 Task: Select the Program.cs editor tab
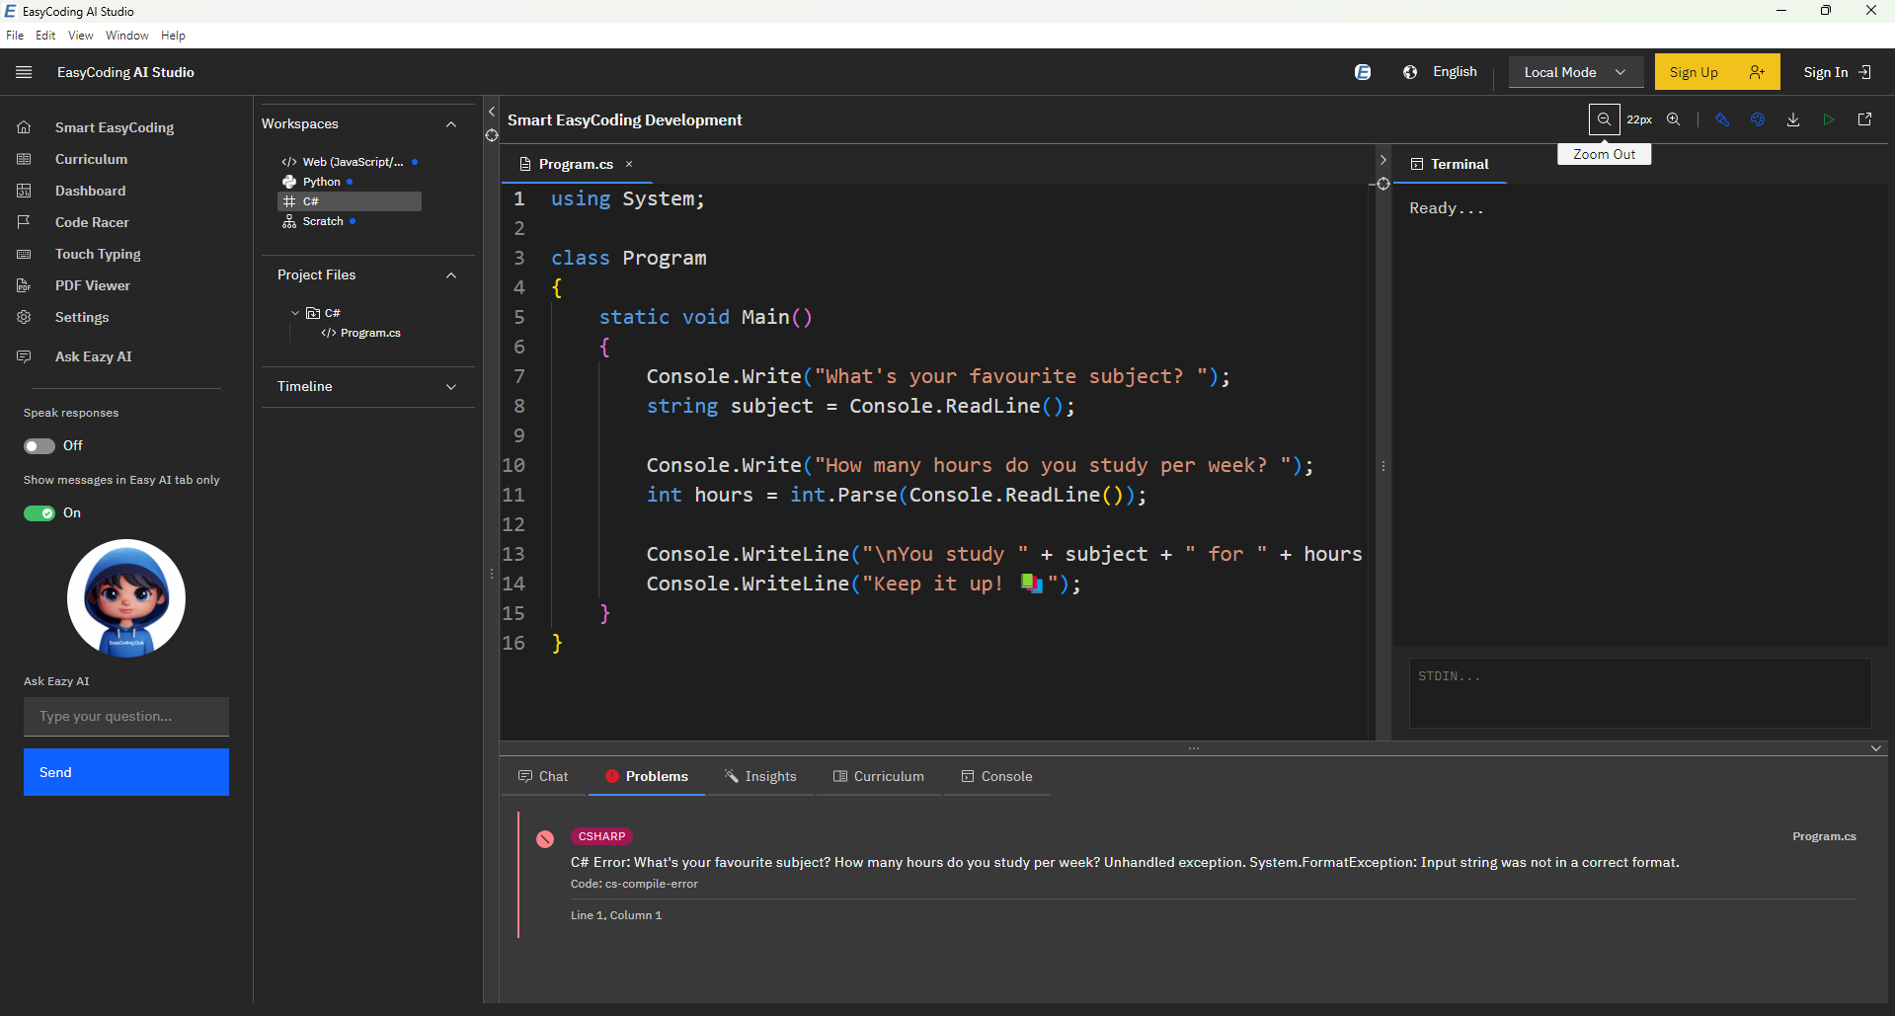pyautogui.click(x=576, y=164)
